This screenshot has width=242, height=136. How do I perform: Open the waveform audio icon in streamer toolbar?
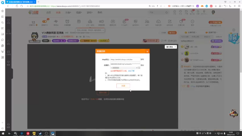click(56, 21)
